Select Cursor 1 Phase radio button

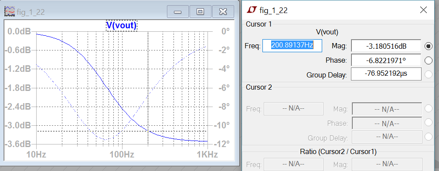tap(429, 60)
